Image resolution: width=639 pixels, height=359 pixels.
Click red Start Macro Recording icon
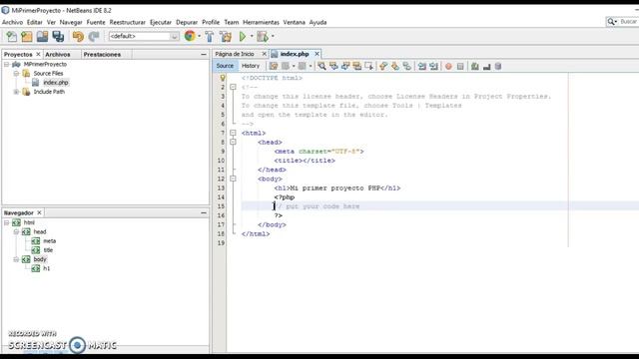448,66
